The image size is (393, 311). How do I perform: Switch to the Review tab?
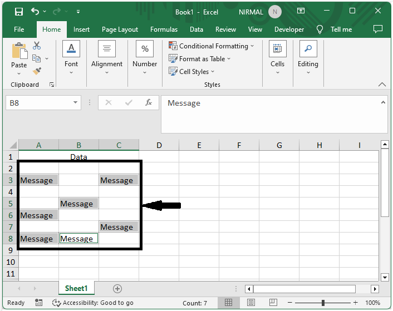225,29
